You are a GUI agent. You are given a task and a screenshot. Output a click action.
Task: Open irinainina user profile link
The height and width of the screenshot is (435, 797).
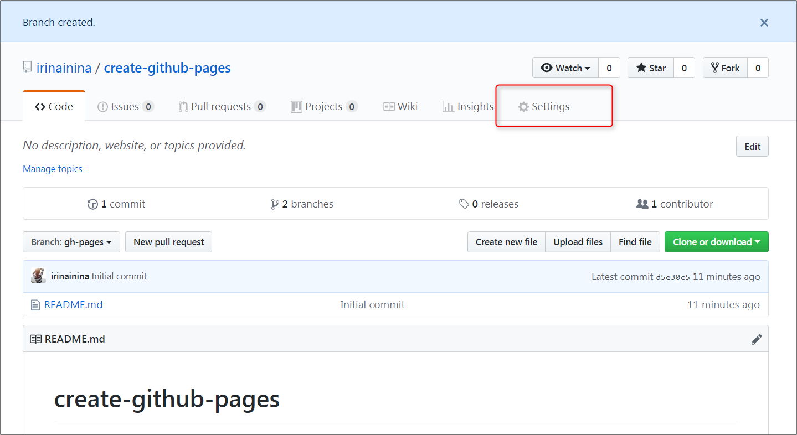pyautogui.click(x=64, y=68)
